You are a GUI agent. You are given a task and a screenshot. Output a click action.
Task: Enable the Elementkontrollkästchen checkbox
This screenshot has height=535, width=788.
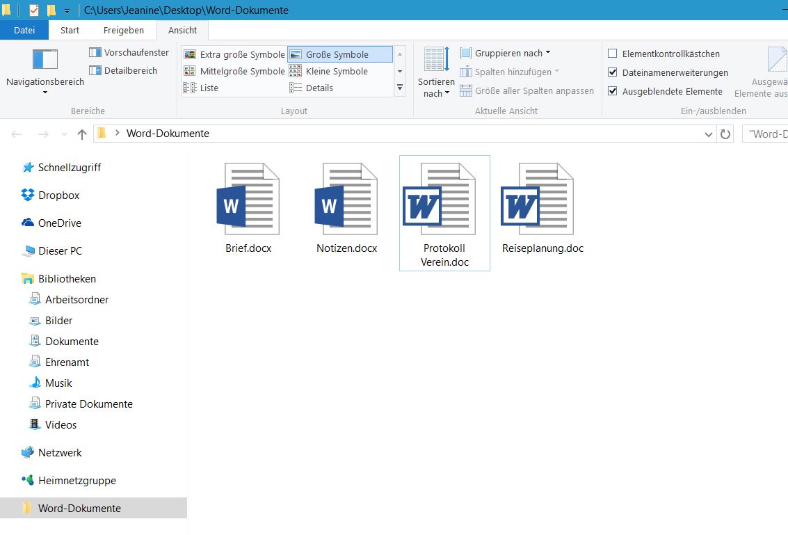coord(613,54)
